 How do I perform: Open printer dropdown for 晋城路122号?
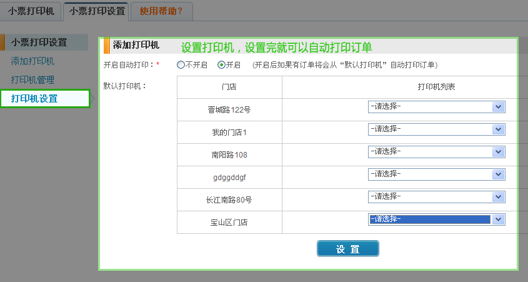[x=436, y=107]
